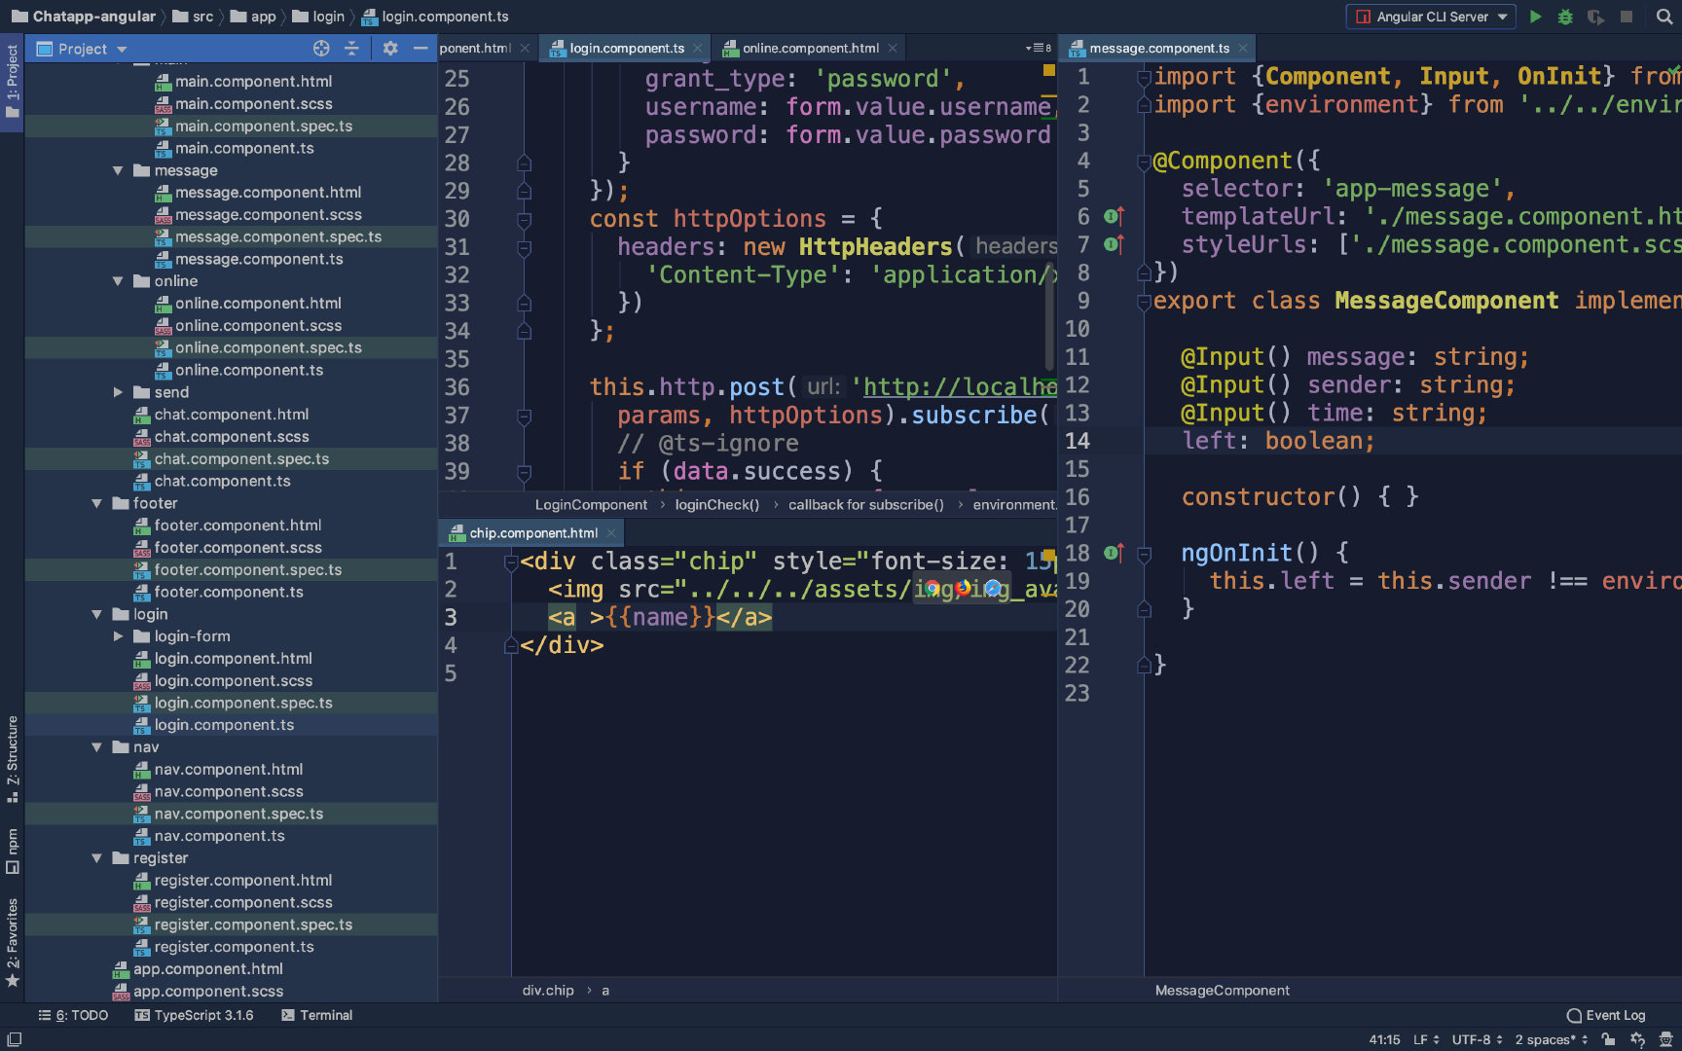
Task: Hide the Project tool window
Action: click(420, 48)
